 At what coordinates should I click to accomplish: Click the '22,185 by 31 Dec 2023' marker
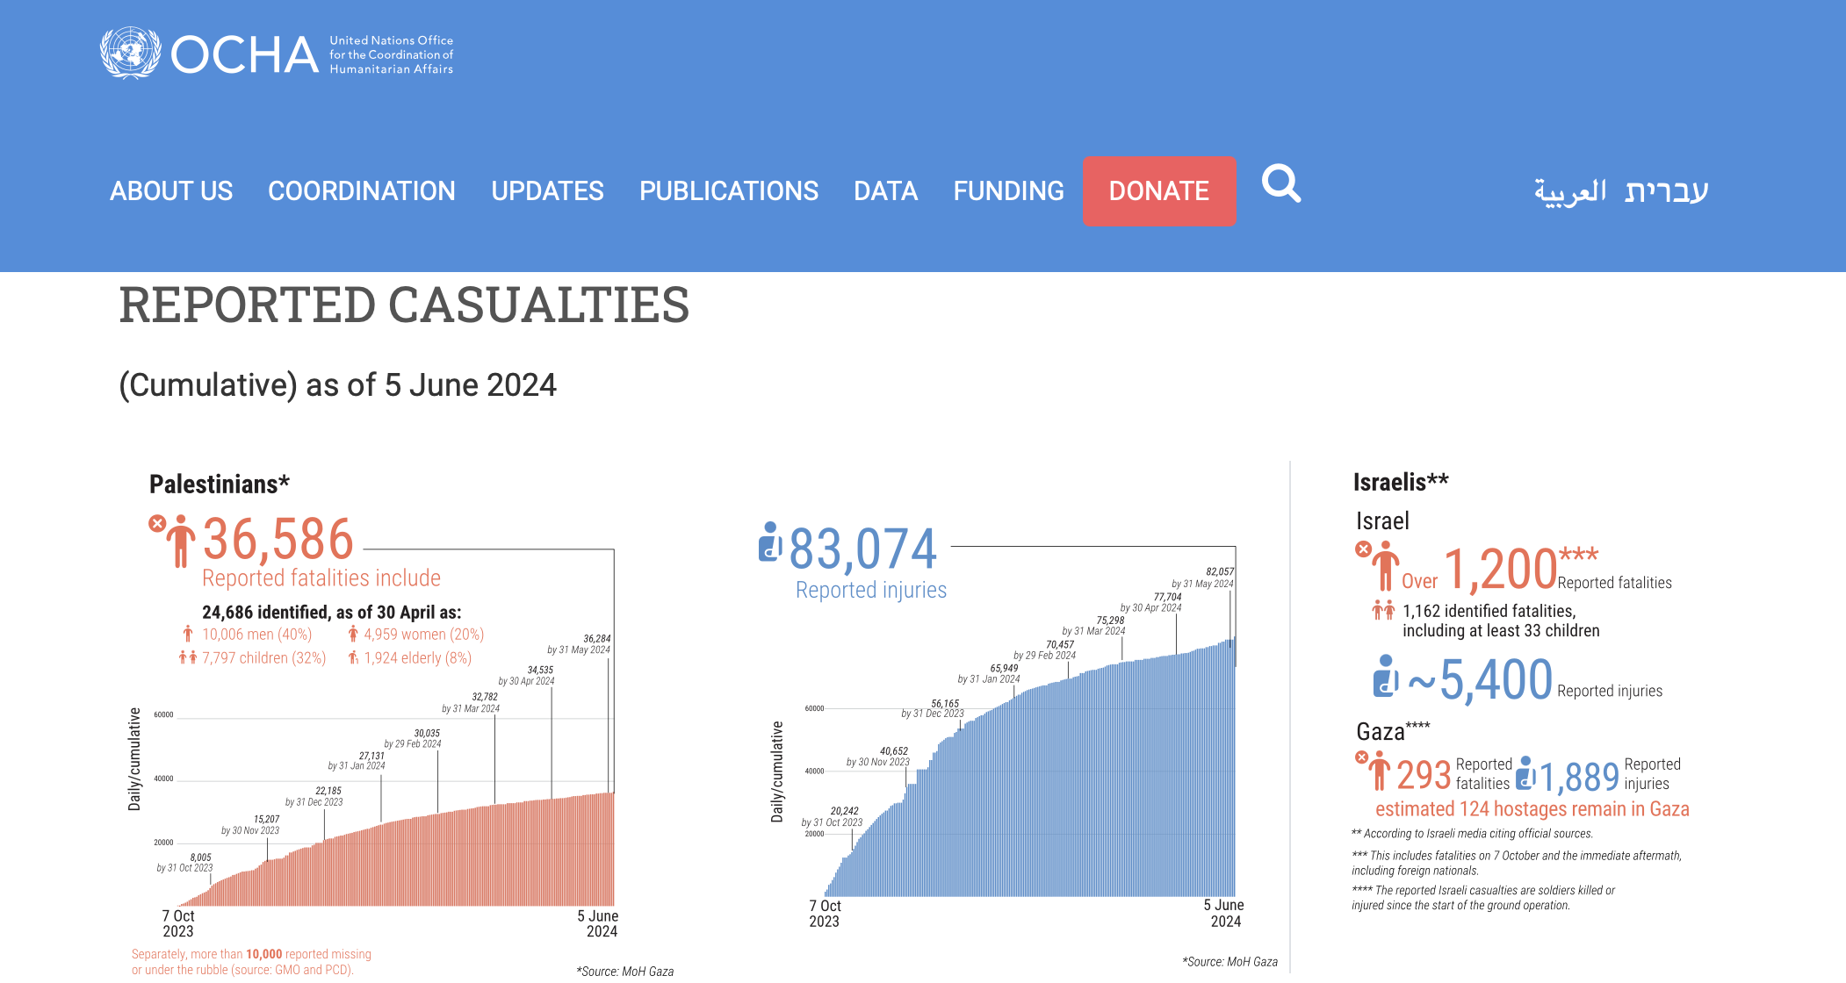(314, 796)
